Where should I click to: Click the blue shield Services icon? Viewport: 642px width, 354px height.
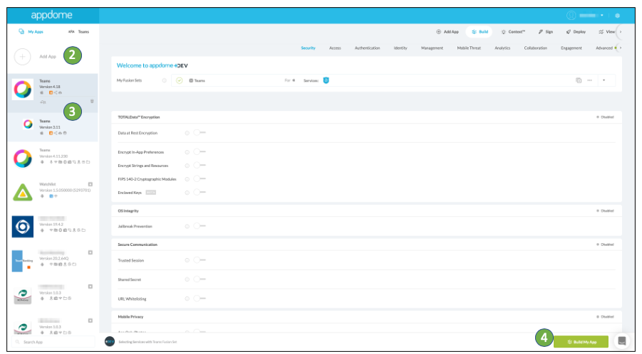point(326,80)
